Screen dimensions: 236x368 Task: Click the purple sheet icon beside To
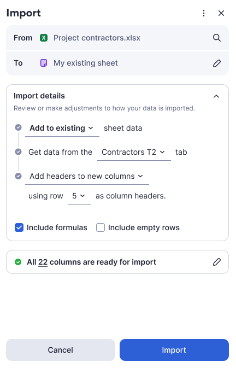point(44,63)
